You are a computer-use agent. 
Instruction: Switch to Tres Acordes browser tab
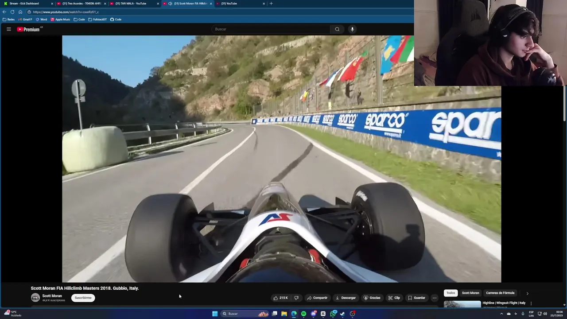click(82, 4)
